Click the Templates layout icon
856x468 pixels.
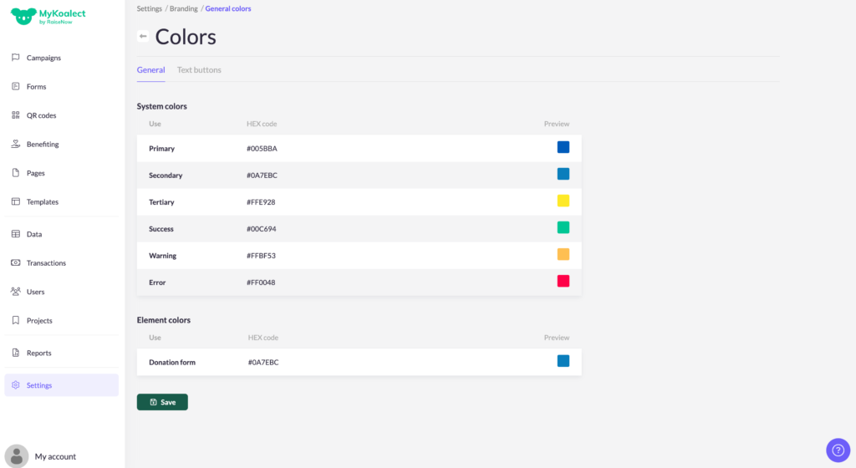pyautogui.click(x=16, y=201)
